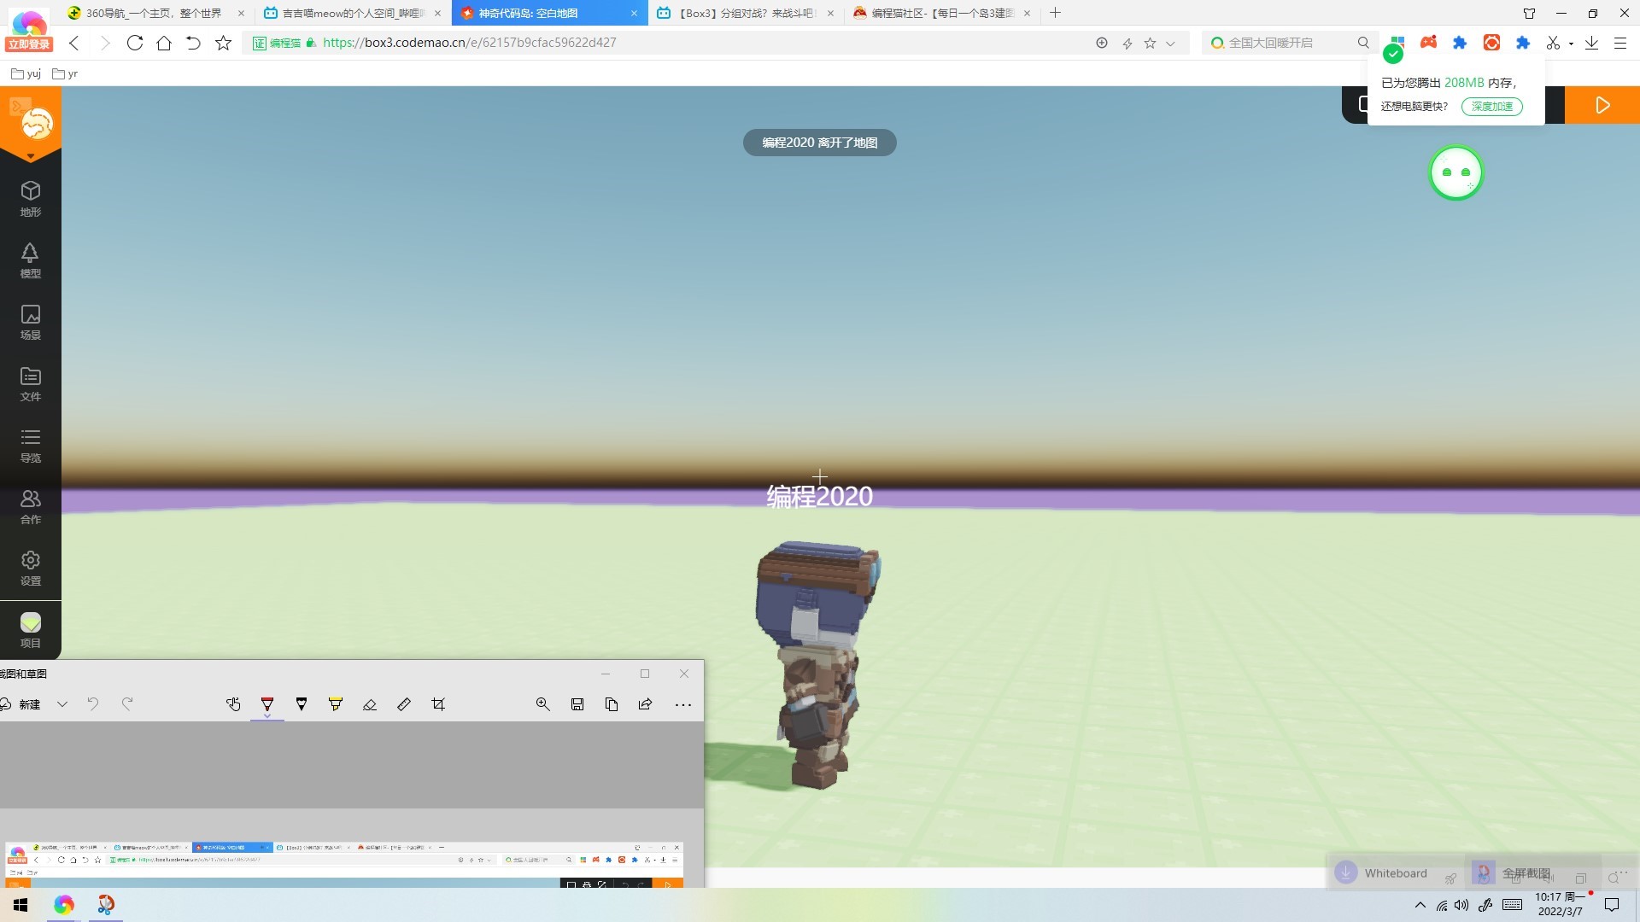Open the 模型 model panel
Viewport: 1640px width, 922px height.
pos(31,260)
